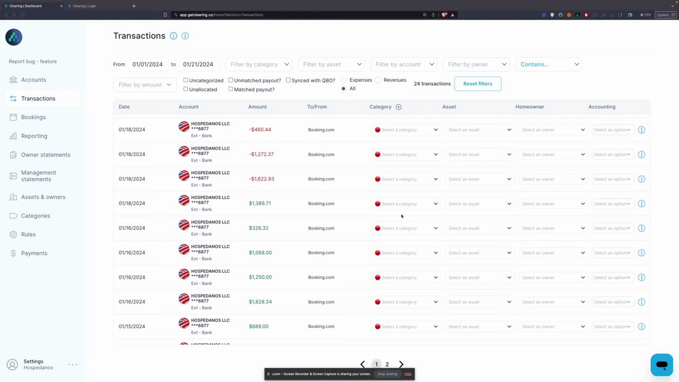
Task: Click Report bug - feature link
Action: 33,62
